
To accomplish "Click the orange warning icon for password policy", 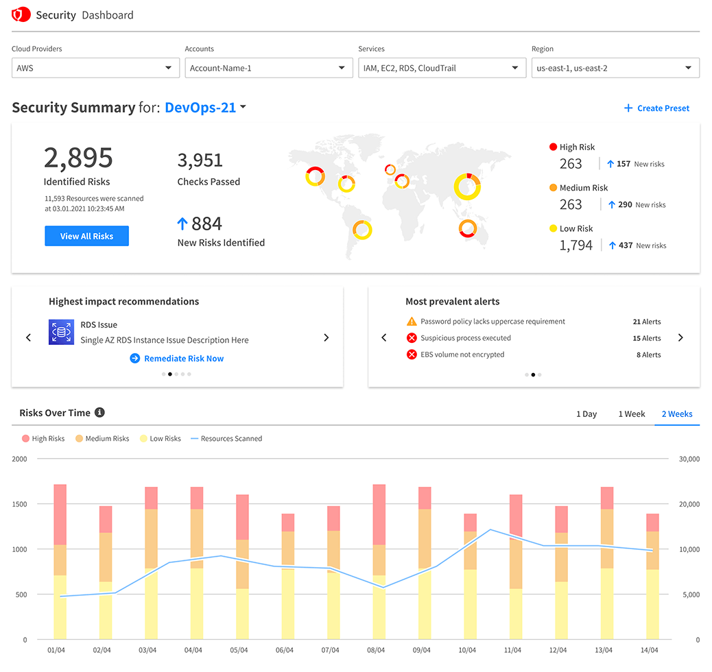I will (412, 322).
